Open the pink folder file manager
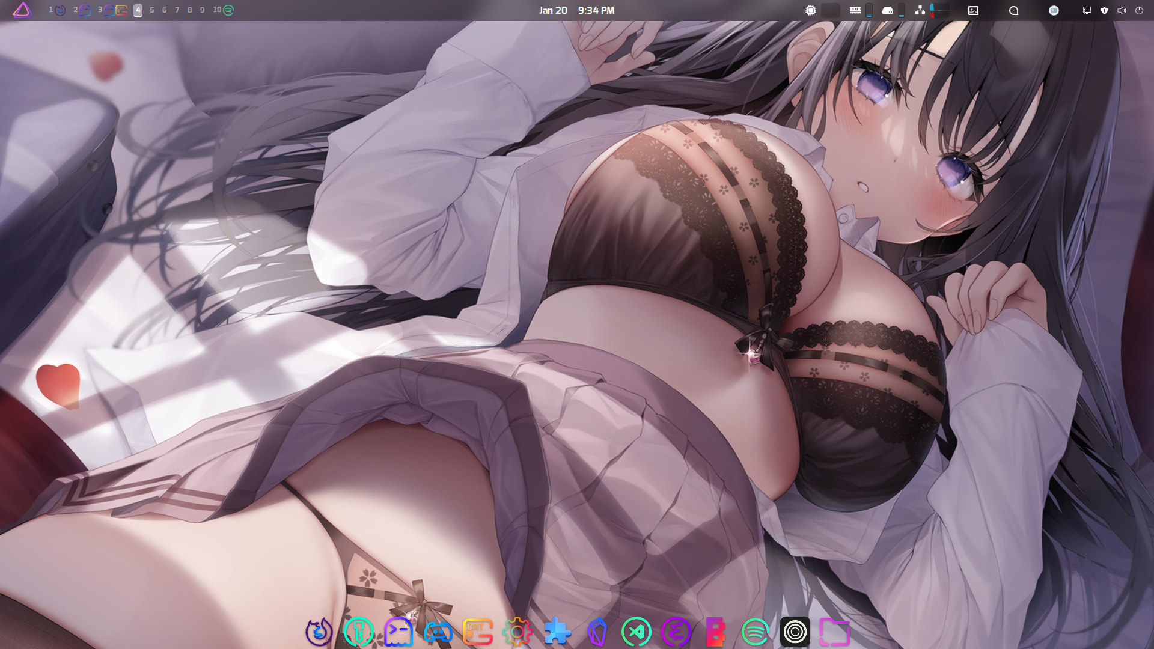This screenshot has width=1154, height=649. click(x=834, y=632)
